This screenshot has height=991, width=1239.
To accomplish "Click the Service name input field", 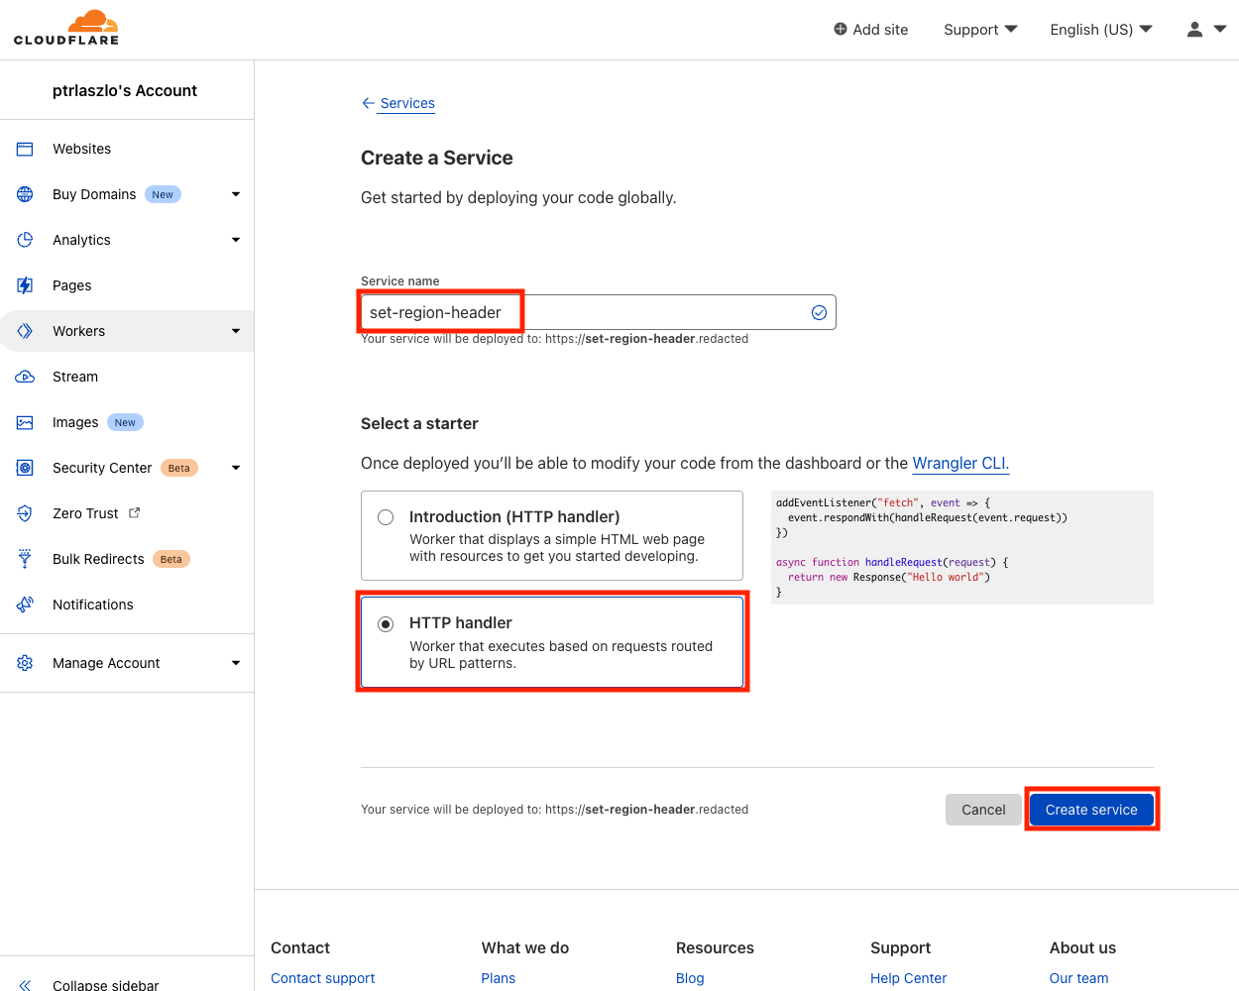I will pyautogui.click(x=595, y=311).
